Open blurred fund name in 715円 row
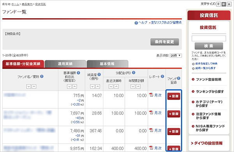234x152 pixels. pos(15,95)
